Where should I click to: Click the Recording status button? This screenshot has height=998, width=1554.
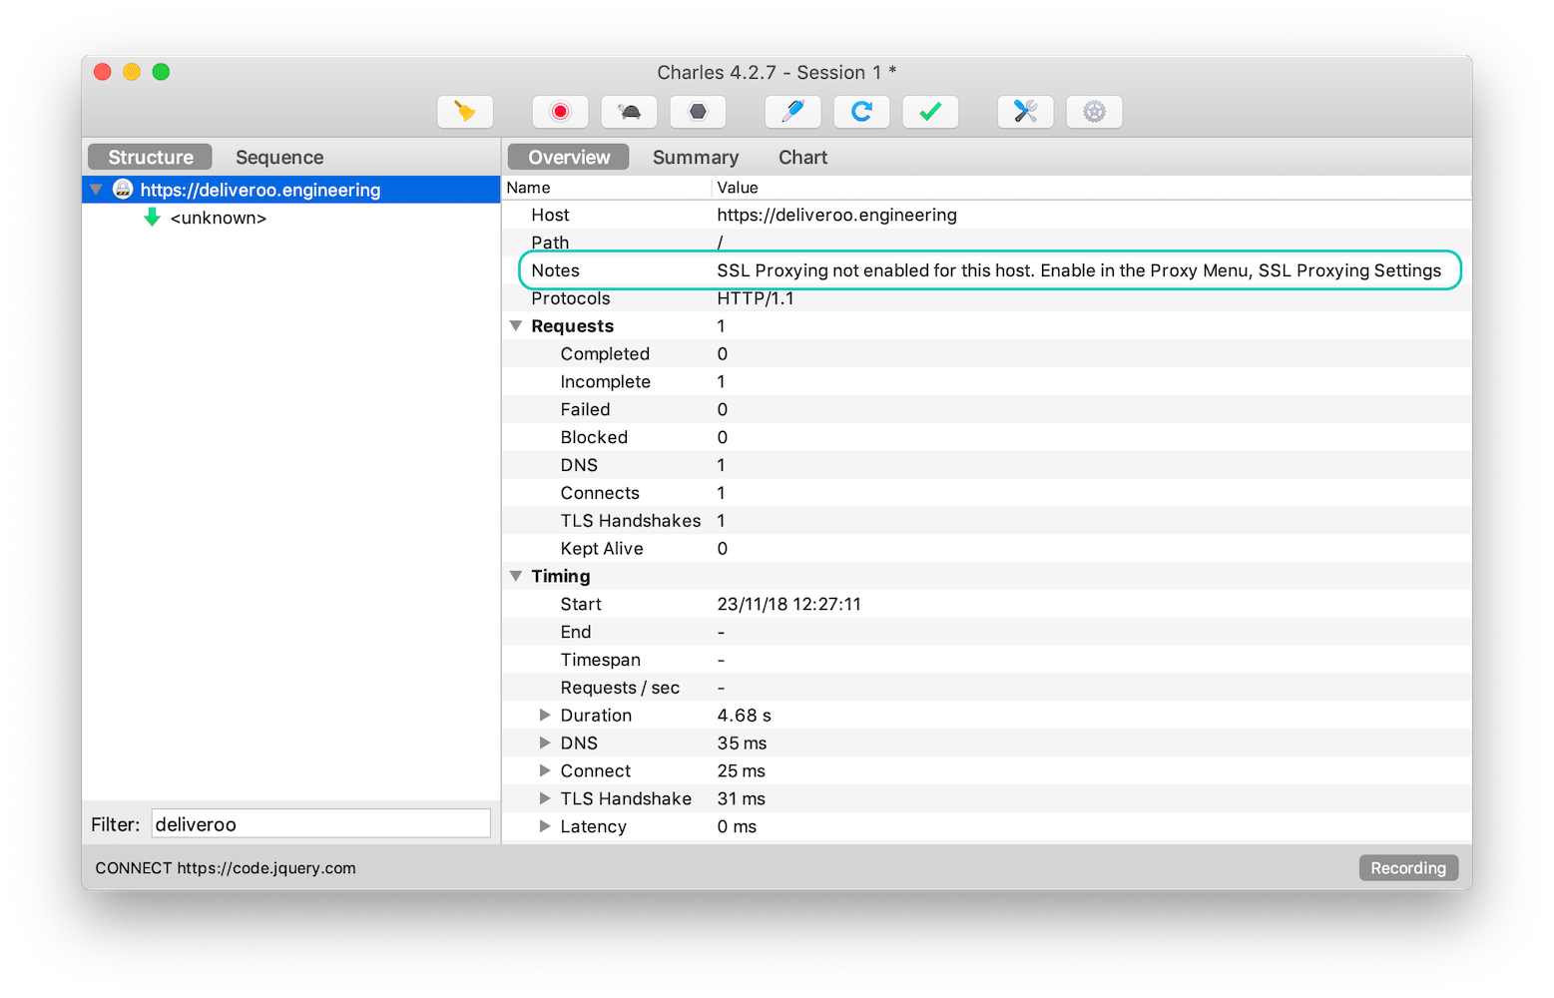point(1408,868)
